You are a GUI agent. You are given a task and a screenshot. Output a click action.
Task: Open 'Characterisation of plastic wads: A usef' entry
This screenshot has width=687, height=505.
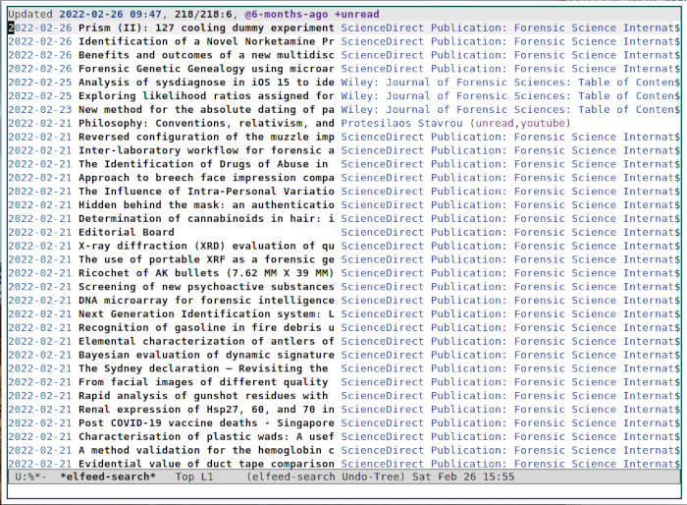206,436
